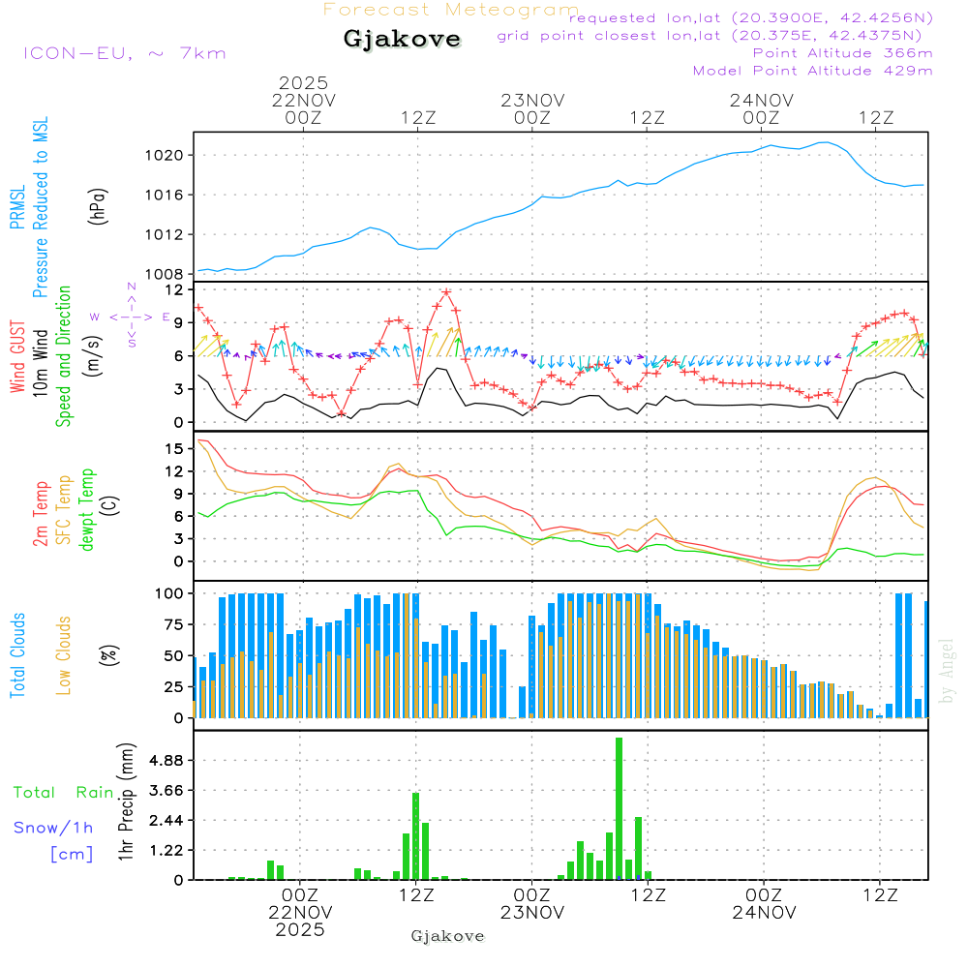The width and height of the screenshot is (968, 968).
Task: Click the bold Gjakove title at top
Action: (x=402, y=40)
